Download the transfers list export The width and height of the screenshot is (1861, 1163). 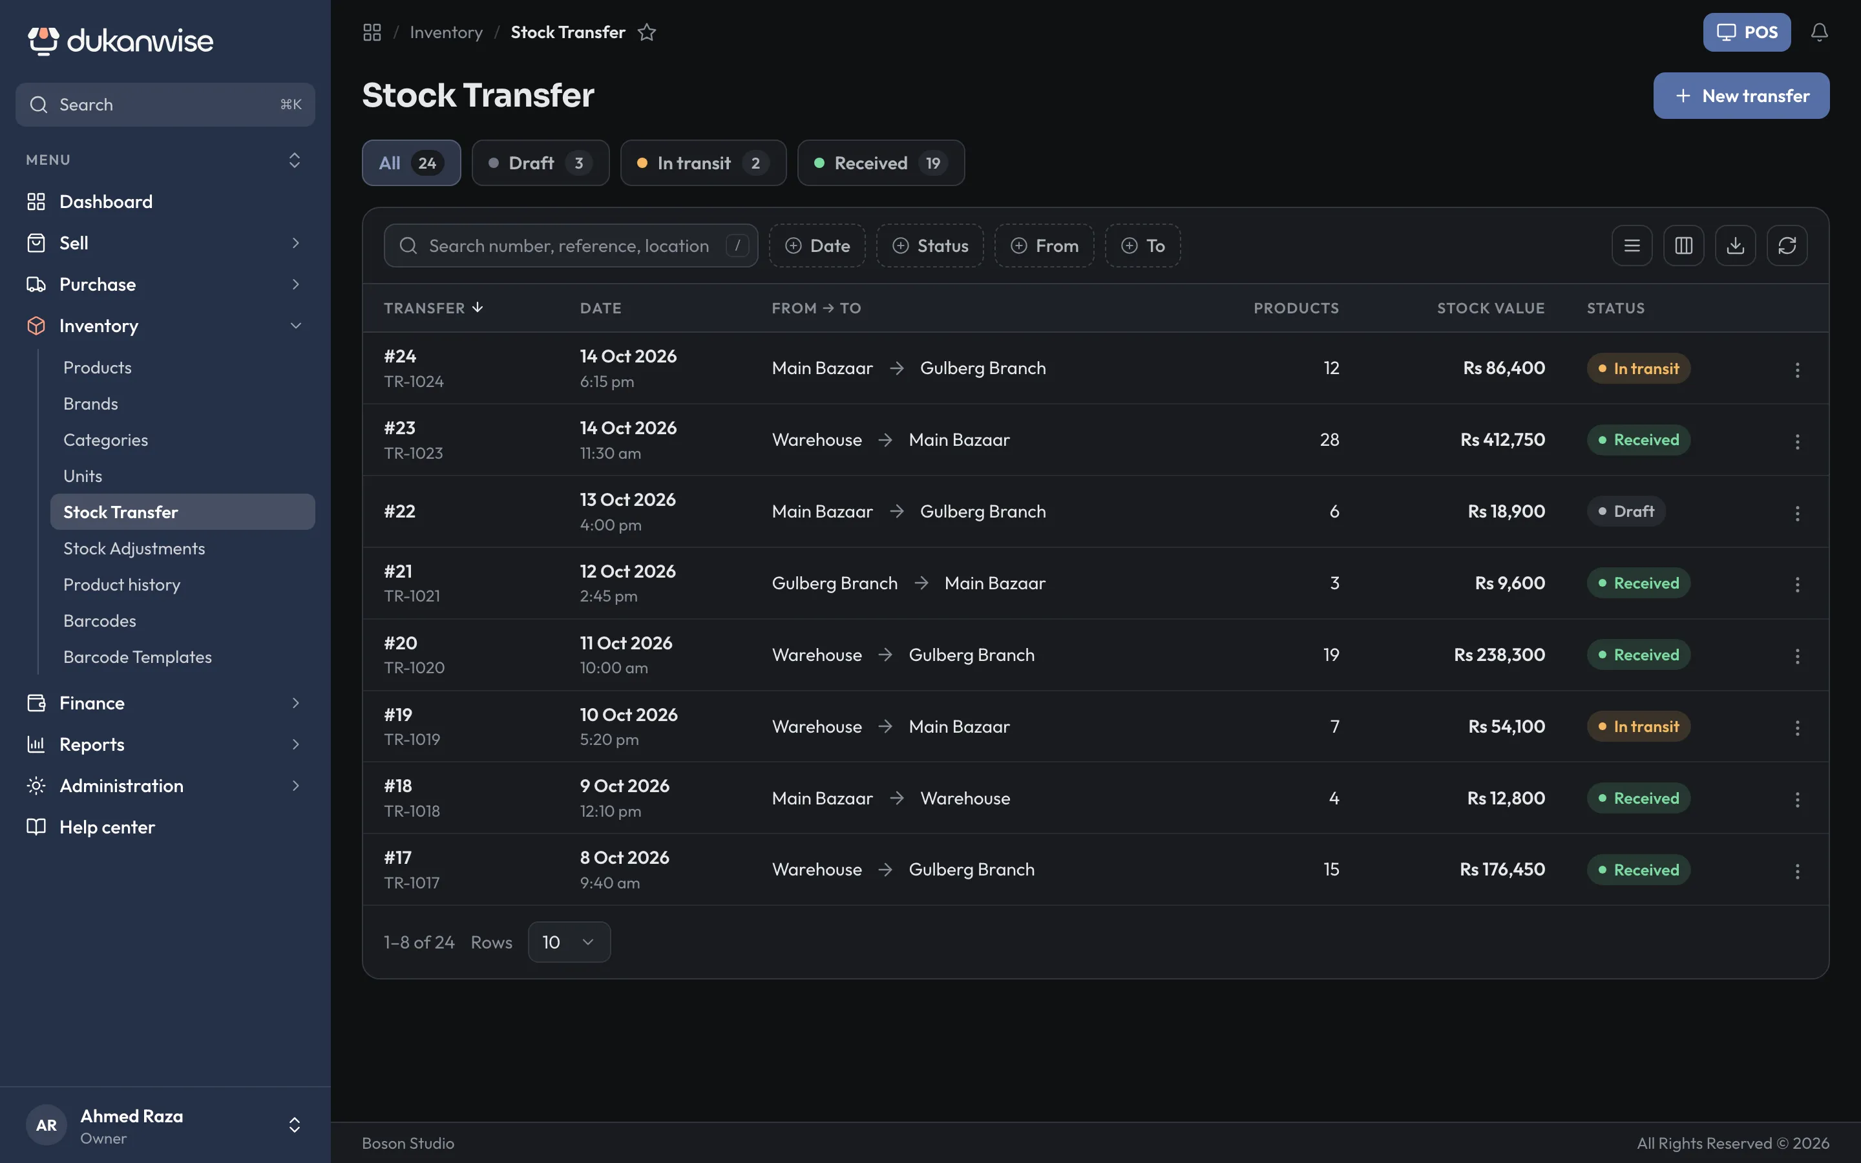coord(1735,246)
